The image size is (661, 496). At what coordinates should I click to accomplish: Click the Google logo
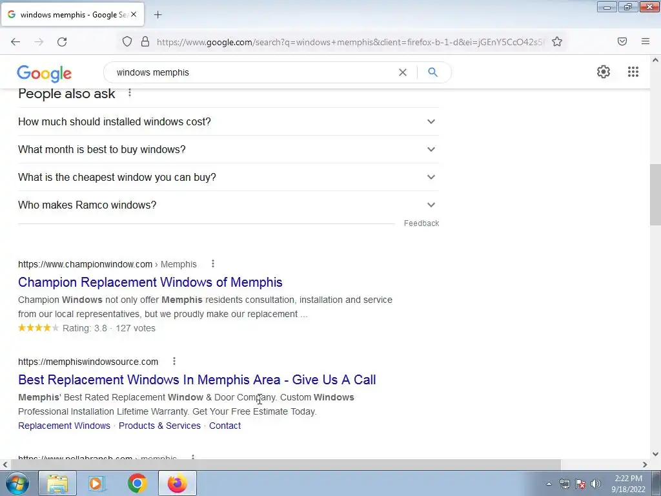pyautogui.click(x=45, y=74)
